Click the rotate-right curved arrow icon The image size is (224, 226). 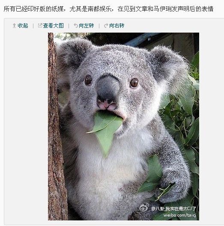(x=106, y=26)
